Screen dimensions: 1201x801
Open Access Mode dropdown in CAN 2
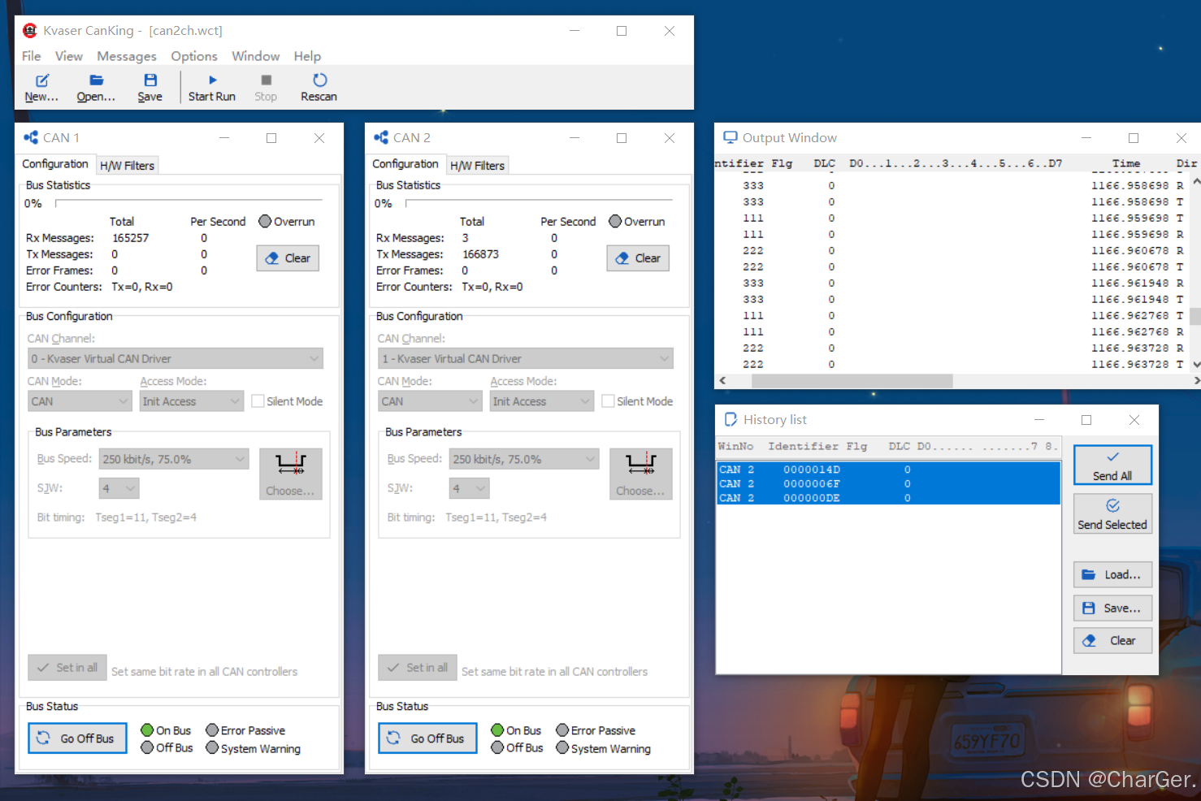tap(542, 401)
